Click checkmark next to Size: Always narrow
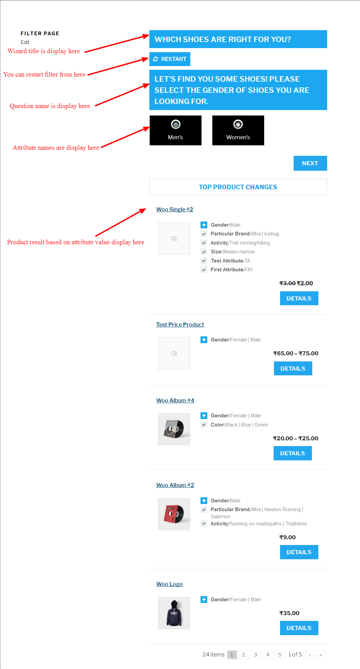Viewport: 360px width, 669px height. (204, 252)
